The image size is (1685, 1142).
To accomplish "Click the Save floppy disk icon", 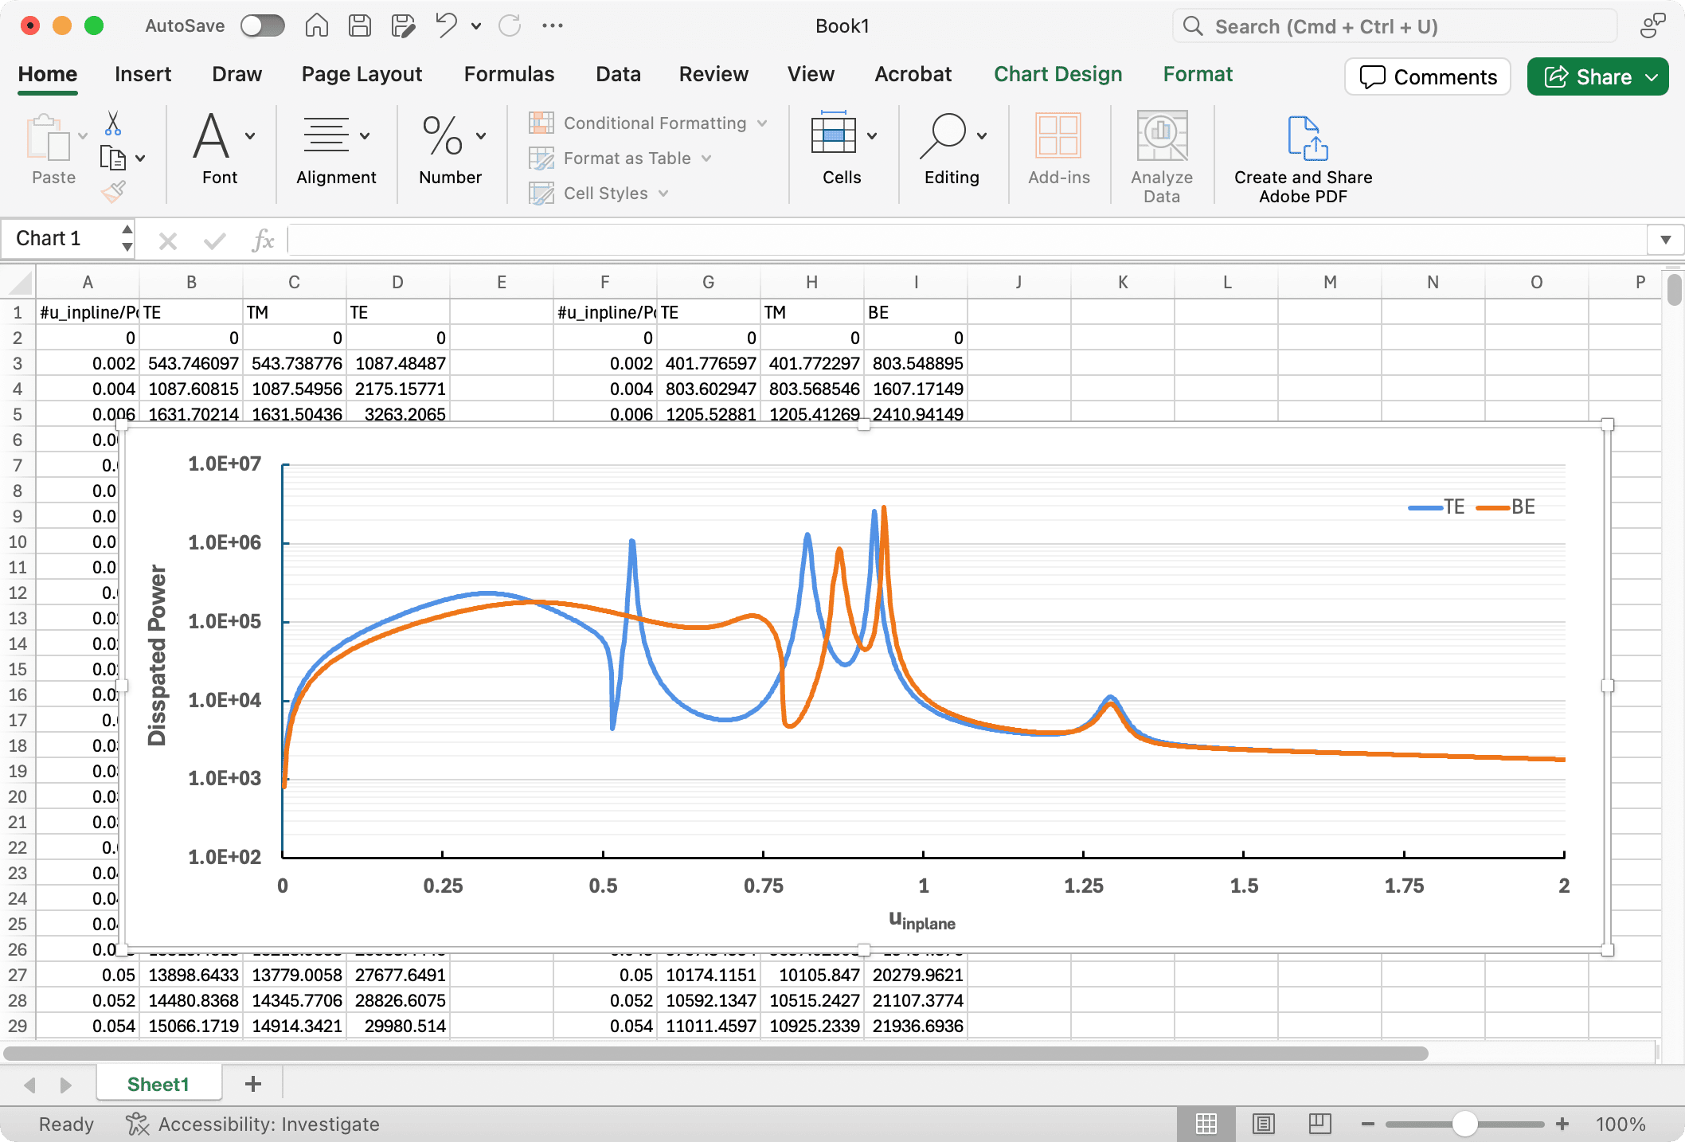I will [360, 26].
